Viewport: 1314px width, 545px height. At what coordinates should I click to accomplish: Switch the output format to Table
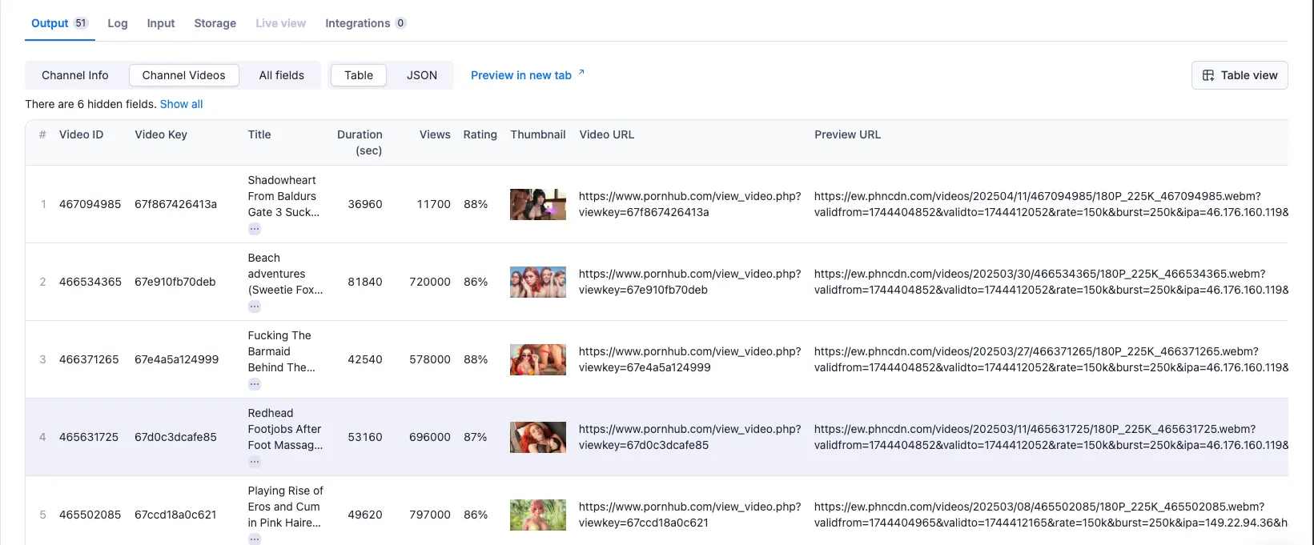[359, 75]
